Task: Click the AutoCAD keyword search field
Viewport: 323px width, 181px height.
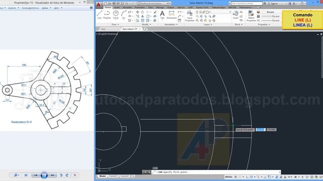Action: [247, 4]
